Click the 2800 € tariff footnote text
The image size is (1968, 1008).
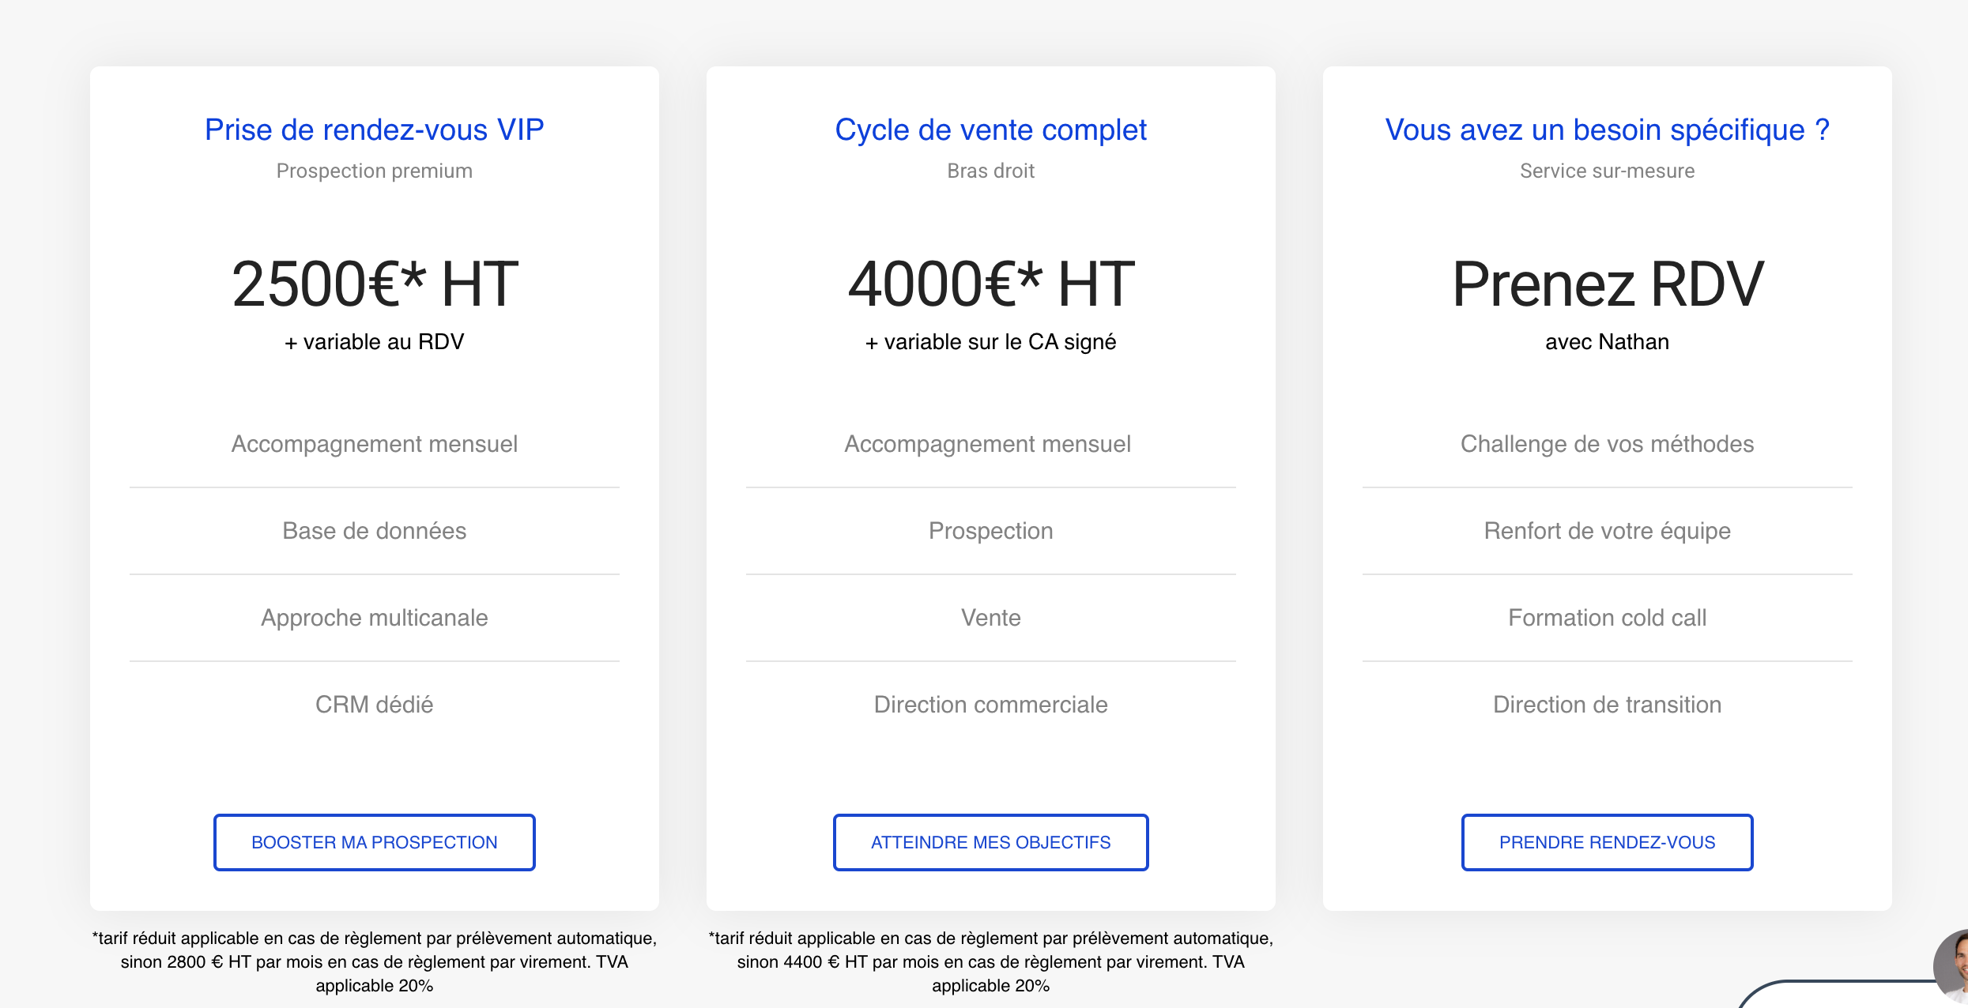point(375,961)
